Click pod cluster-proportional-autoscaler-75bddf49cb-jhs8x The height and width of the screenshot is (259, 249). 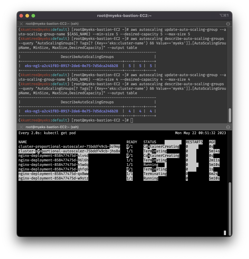69,151
